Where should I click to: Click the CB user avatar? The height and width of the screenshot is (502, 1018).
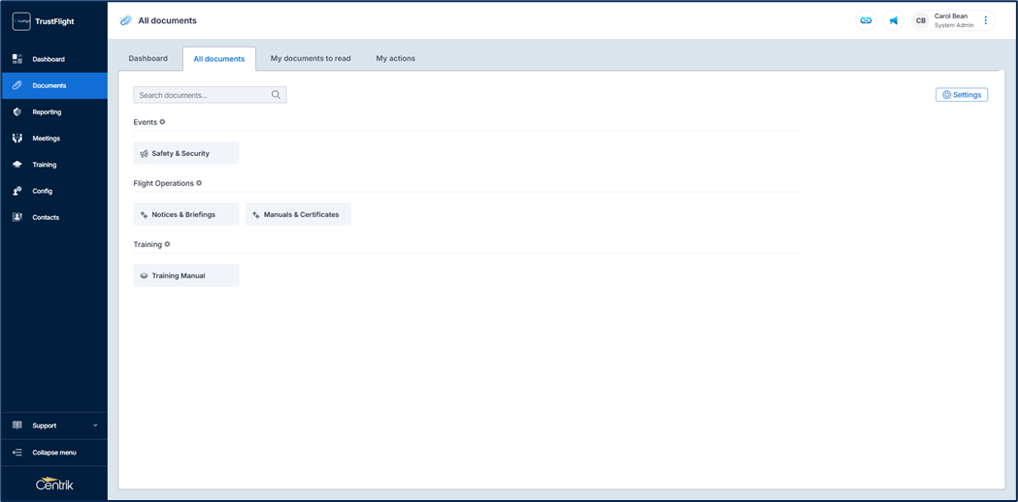pyautogui.click(x=921, y=20)
